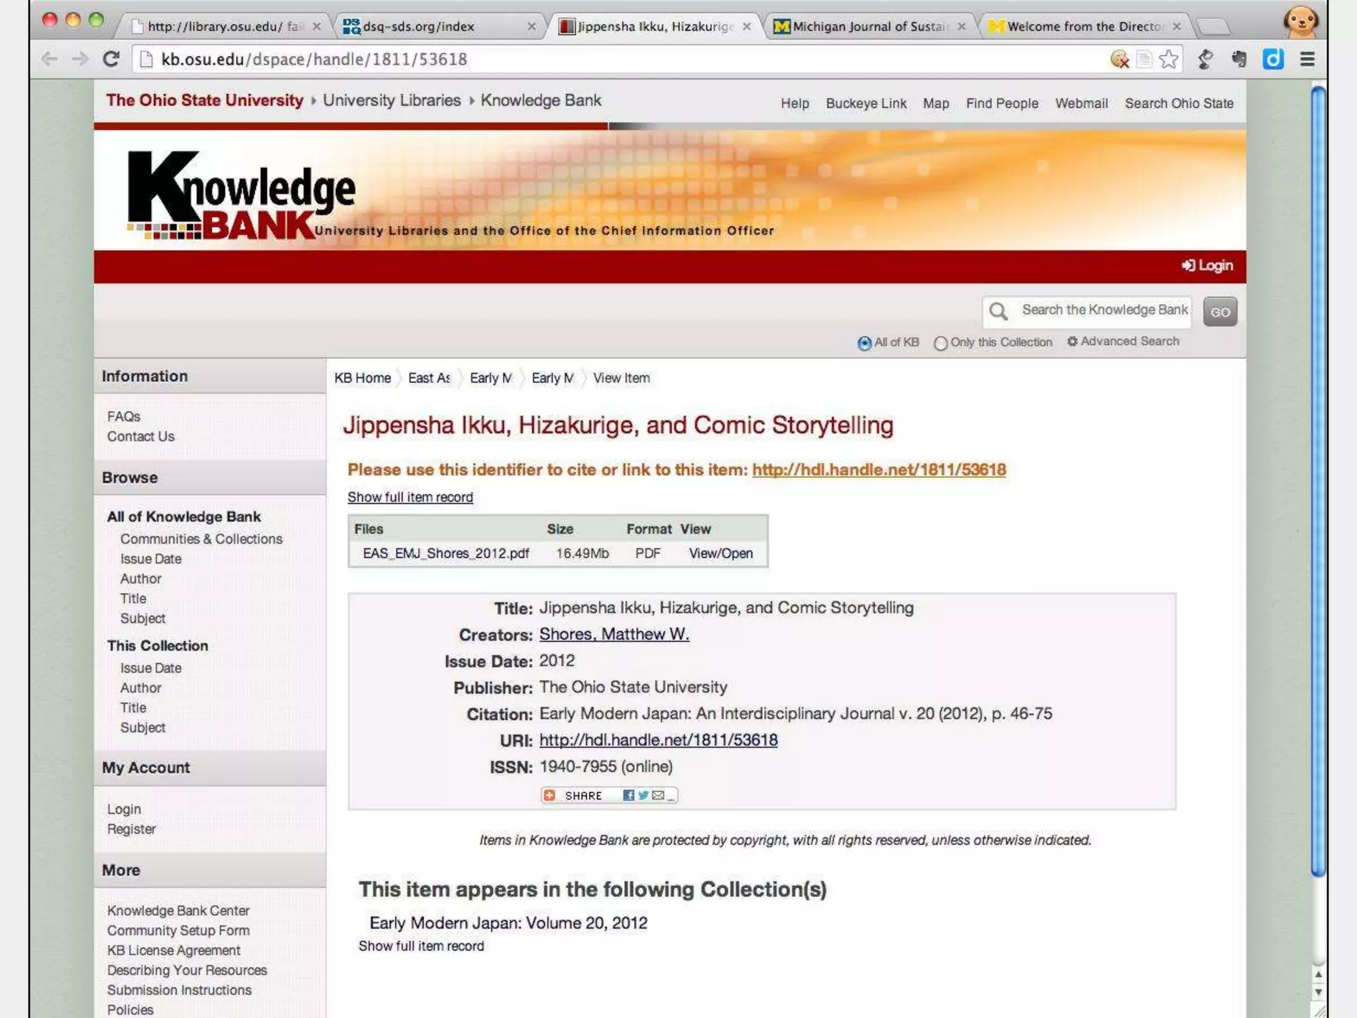This screenshot has width=1357, height=1018.
Task: Click the Advanced Search gear icon
Action: click(1071, 341)
